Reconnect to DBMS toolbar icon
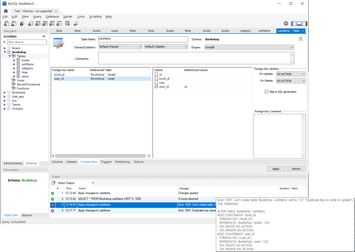The image size is (355, 252). pyautogui.click(x=76, y=23)
